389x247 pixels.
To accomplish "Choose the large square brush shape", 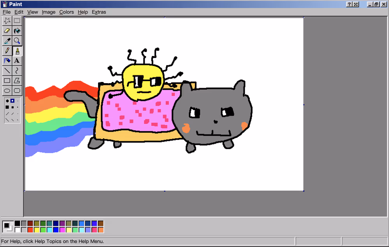I will [7, 107].
